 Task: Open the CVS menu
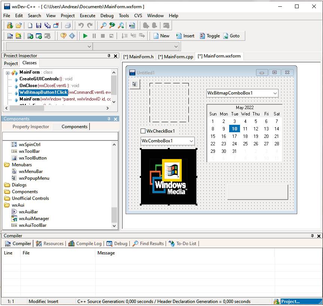pos(138,16)
